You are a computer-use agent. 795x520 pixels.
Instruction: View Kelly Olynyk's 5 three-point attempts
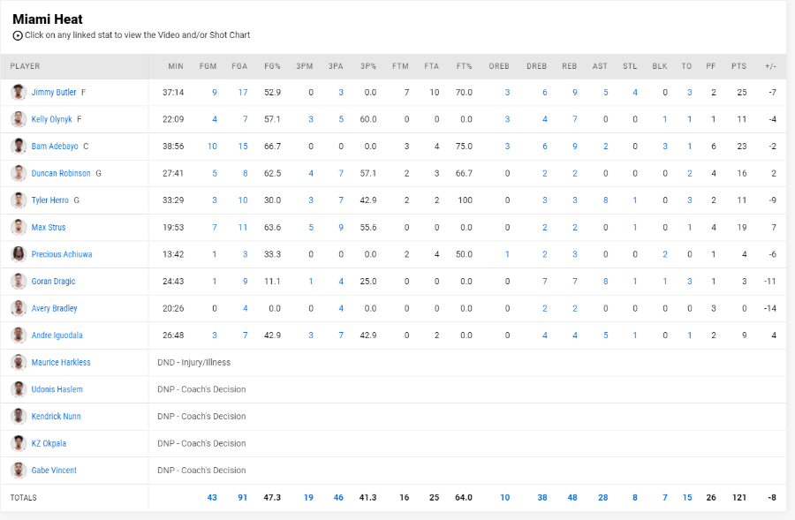tap(341, 119)
